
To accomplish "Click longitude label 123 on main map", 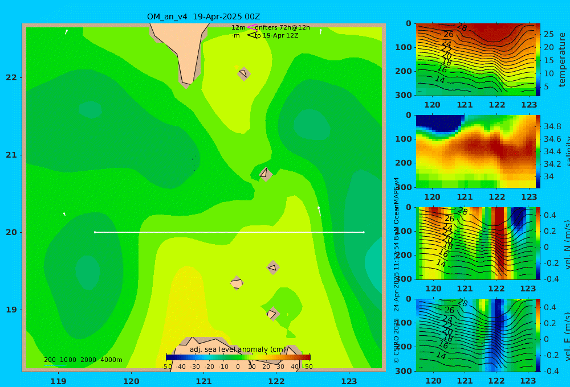I will coord(349,381).
